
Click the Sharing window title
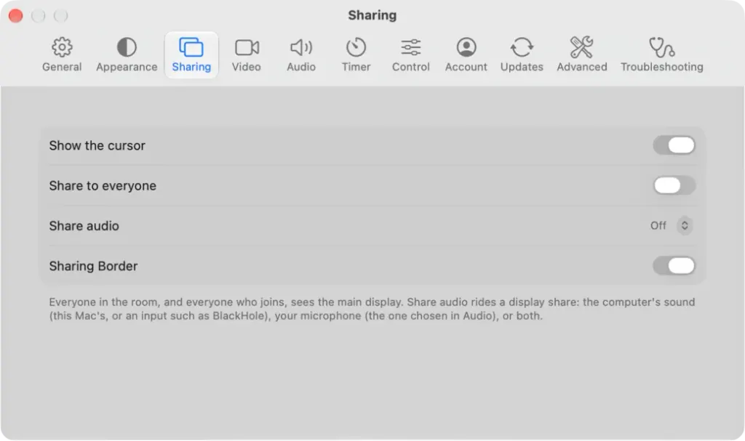[x=372, y=15]
